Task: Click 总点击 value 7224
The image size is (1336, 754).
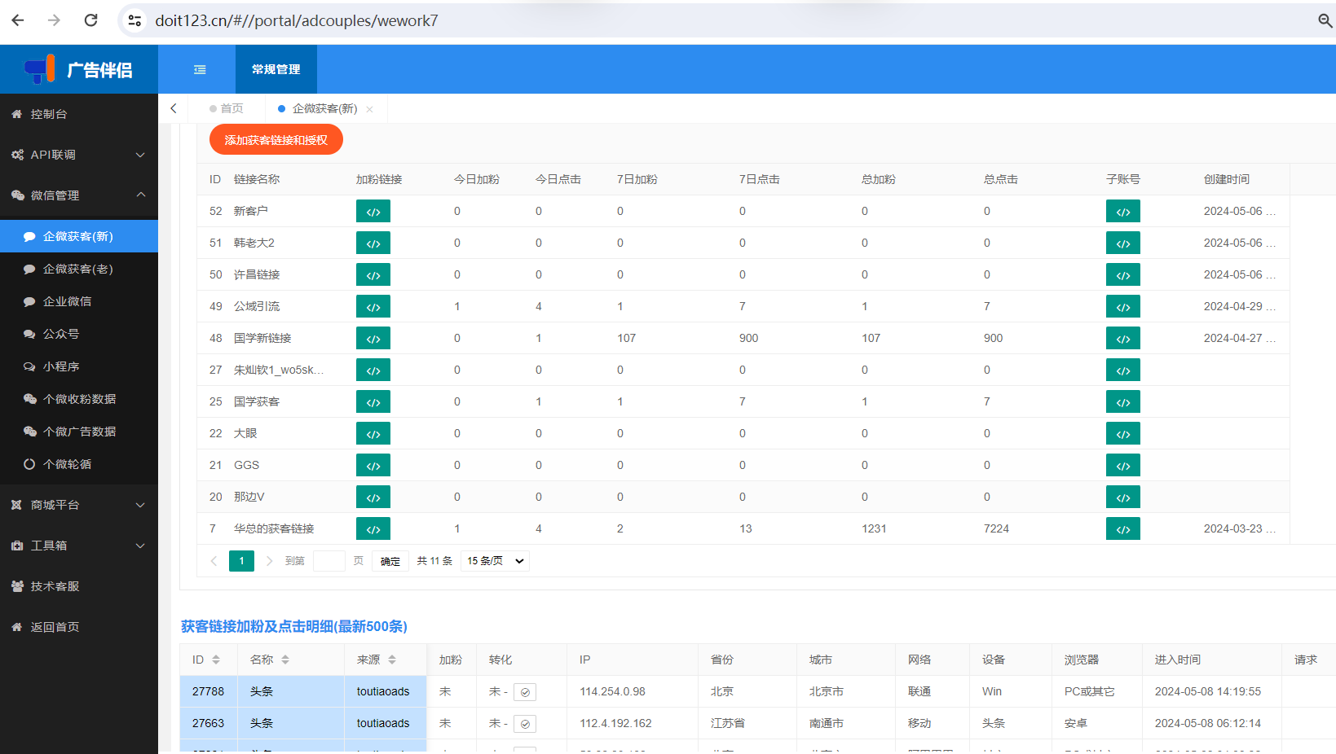Action: (996, 528)
